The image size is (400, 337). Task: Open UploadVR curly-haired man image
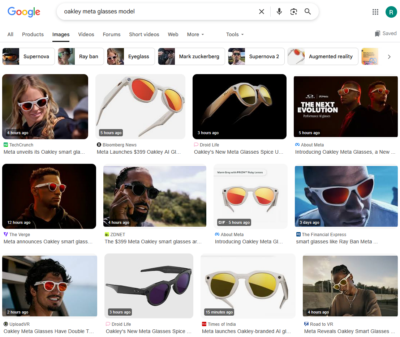(x=50, y=286)
